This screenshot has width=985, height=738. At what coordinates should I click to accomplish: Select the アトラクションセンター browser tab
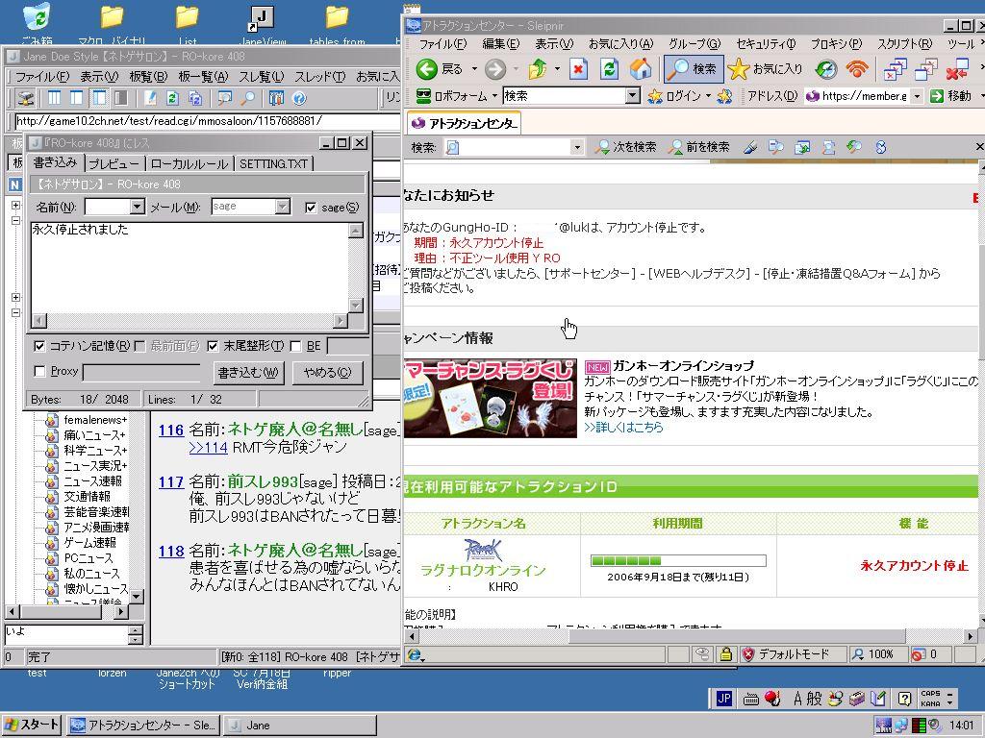point(465,123)
